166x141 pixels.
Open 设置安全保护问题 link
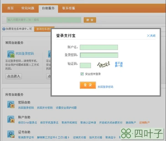66,108
